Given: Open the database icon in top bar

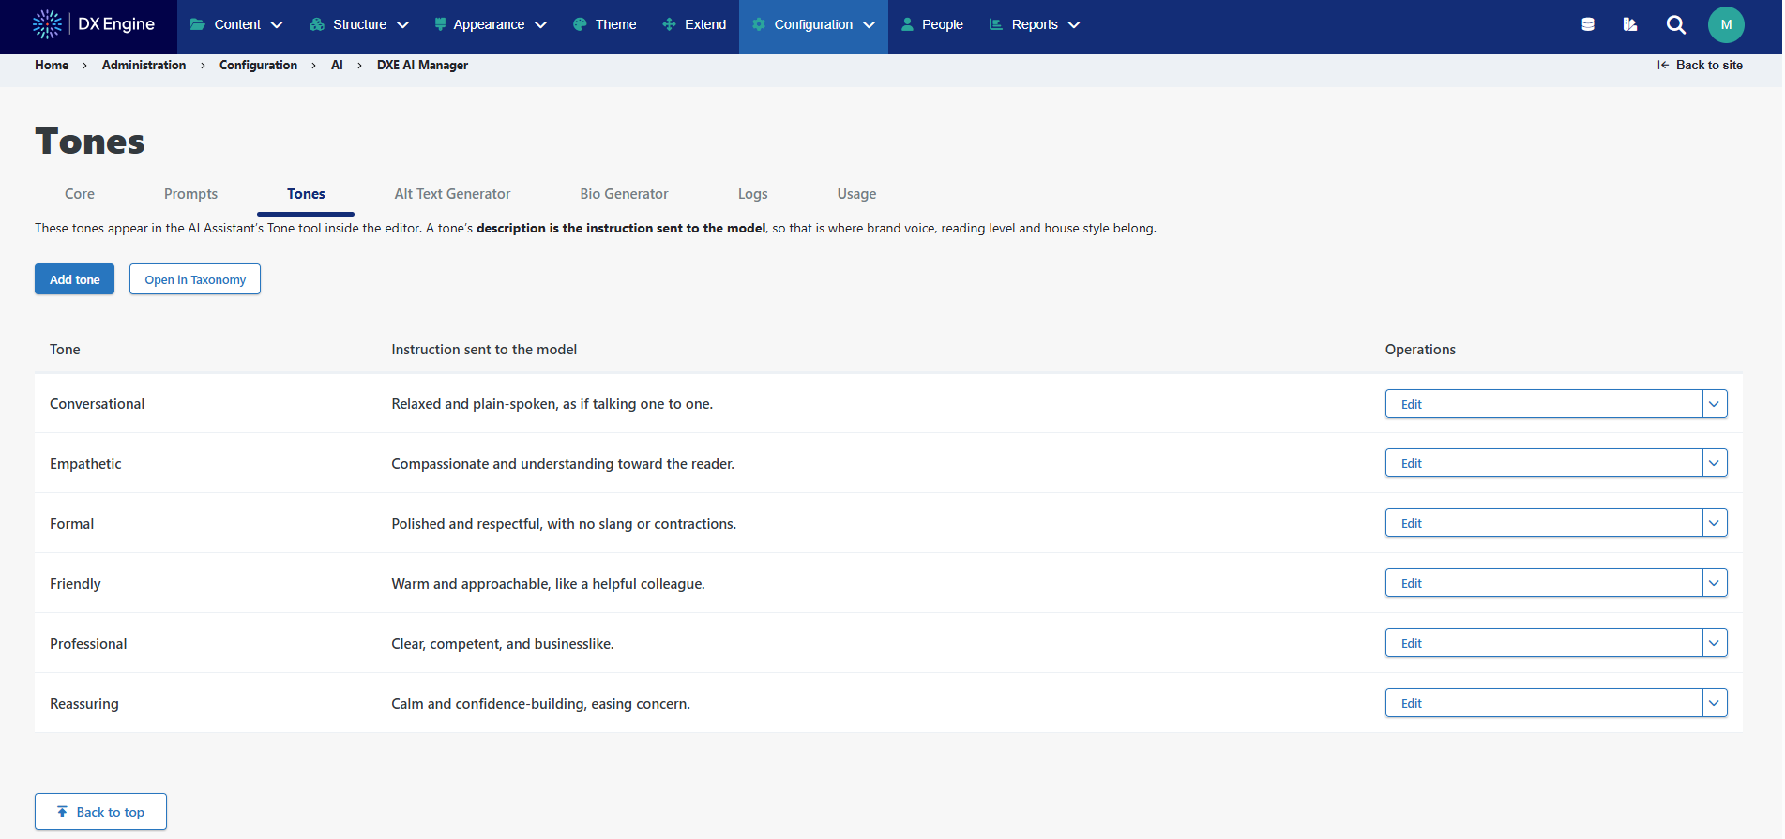Looking at the screenshot, I should click(x=1588, y=24).
